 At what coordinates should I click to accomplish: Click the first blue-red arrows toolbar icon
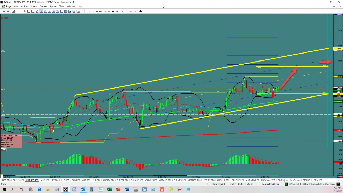click(4, 11)
